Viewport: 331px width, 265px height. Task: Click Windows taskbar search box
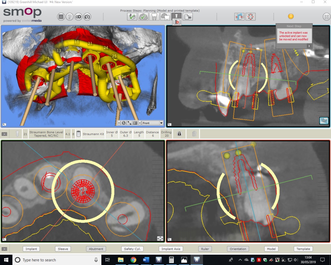[x=57, y=260]
